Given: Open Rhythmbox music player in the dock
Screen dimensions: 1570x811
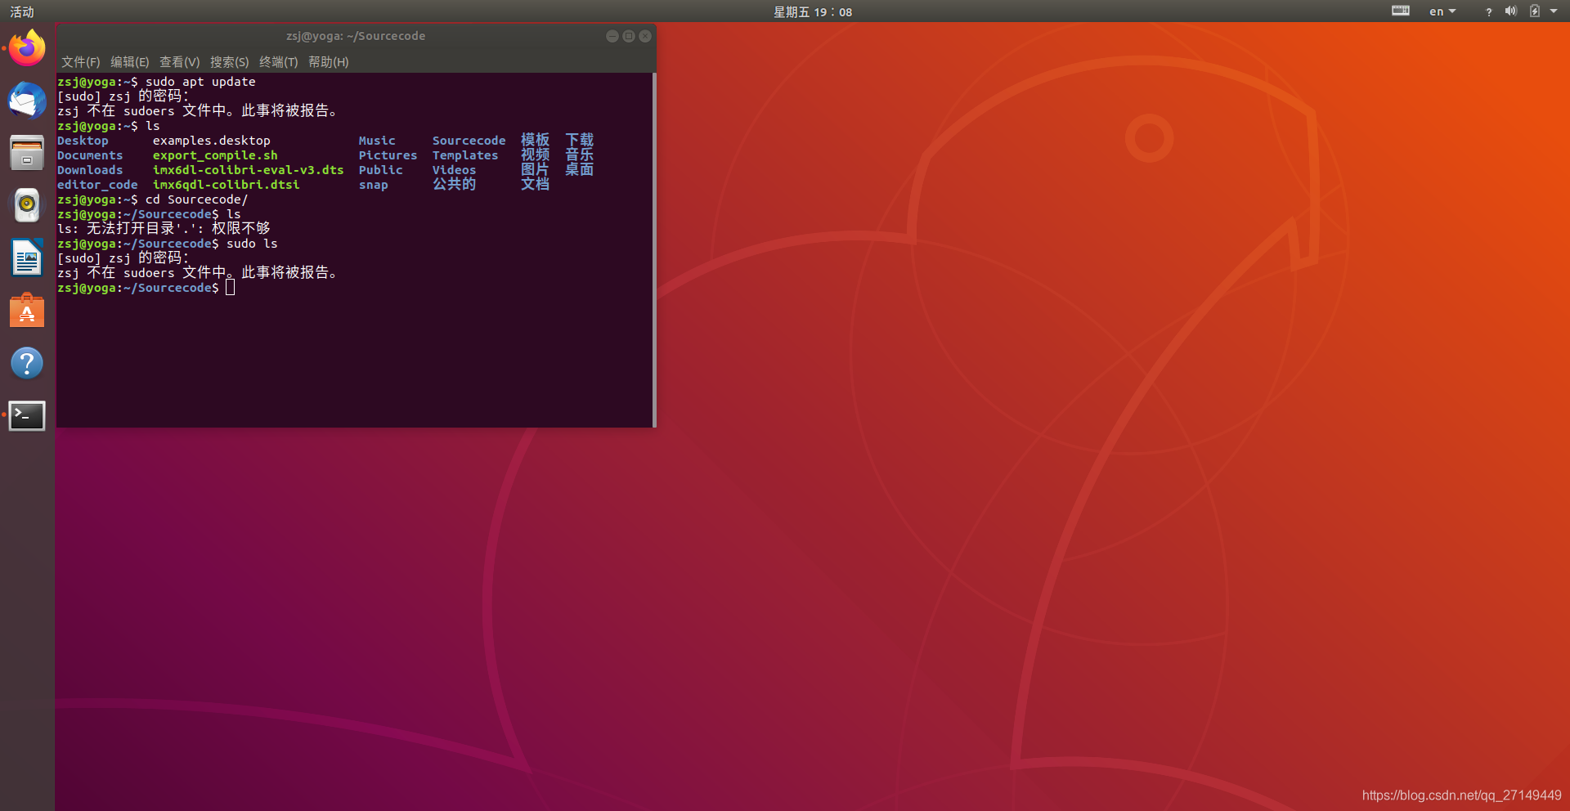Looking at the screenshot, I should (x=27, y=205).
